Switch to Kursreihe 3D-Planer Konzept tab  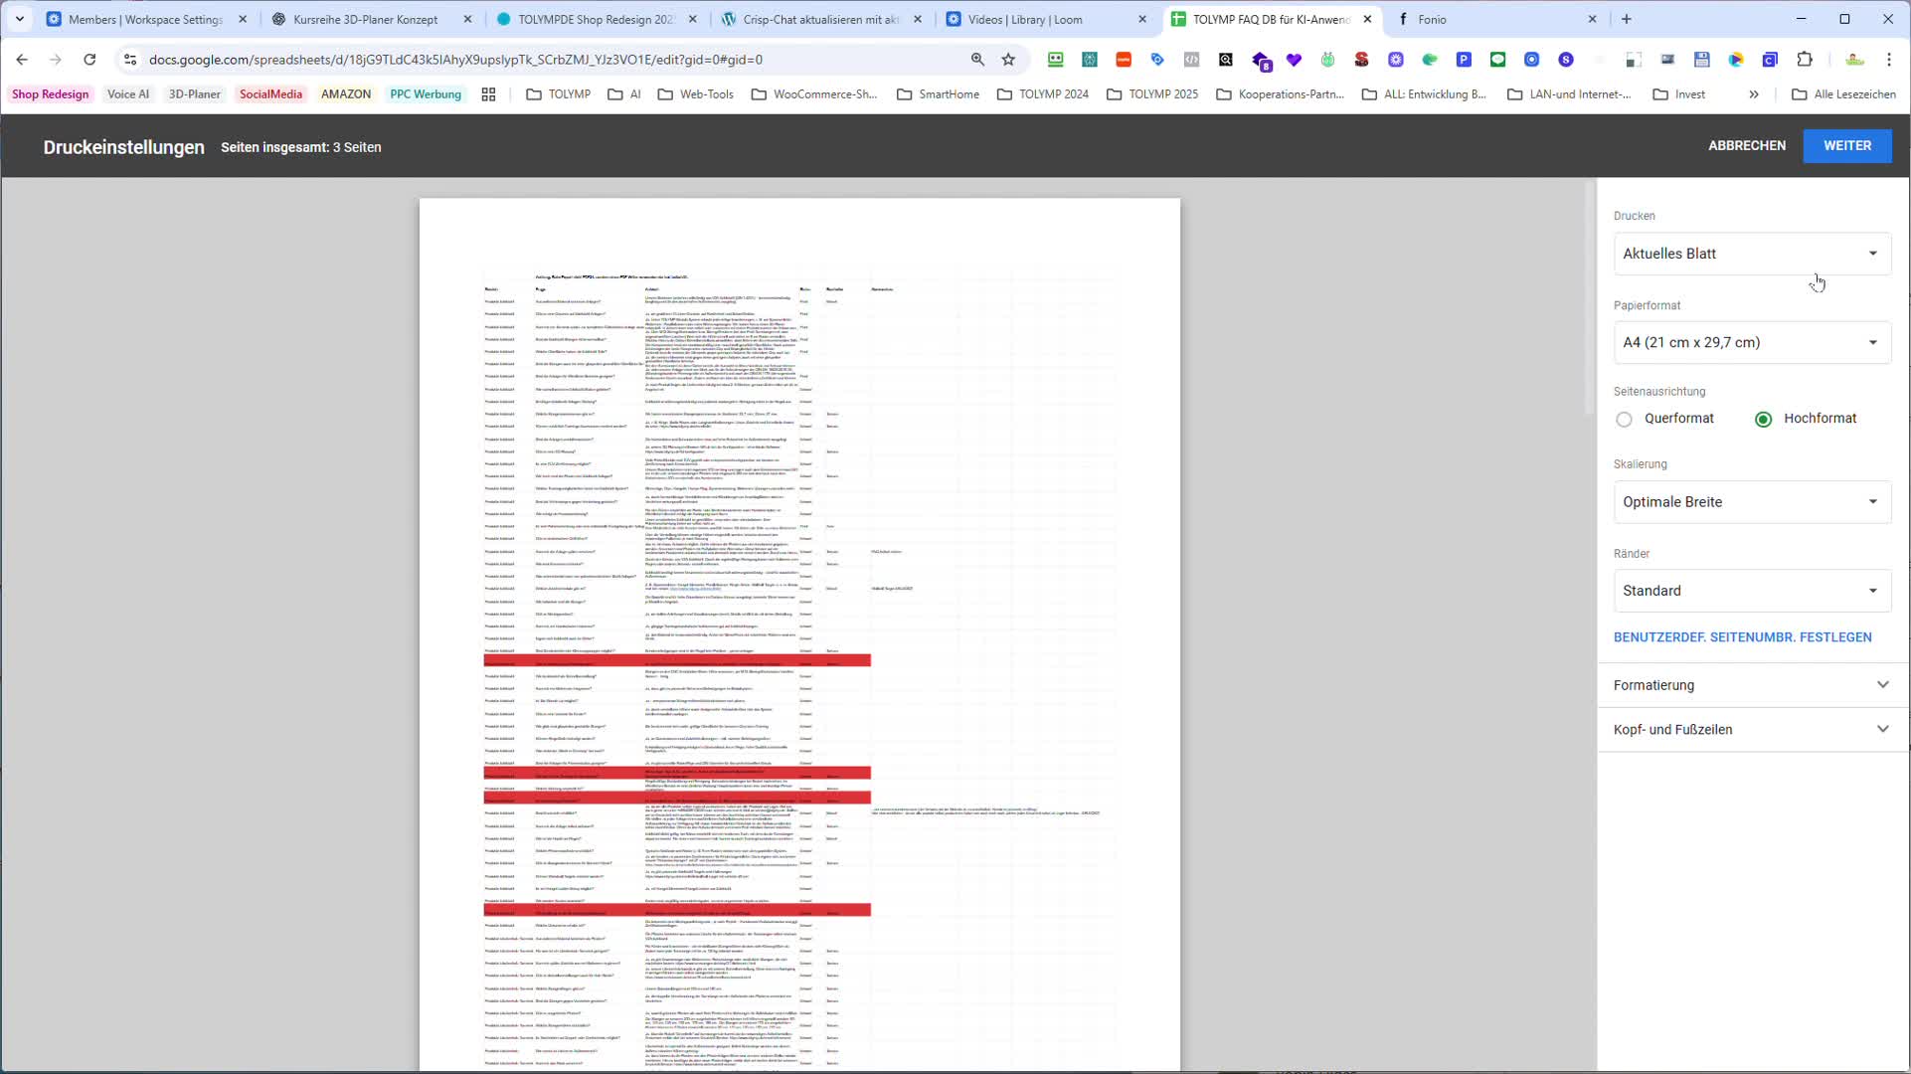click(365, 19)
